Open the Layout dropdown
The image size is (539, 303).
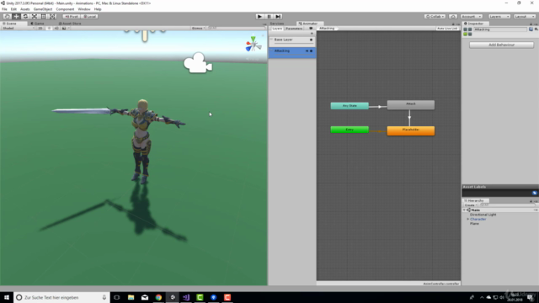coord(524,17)
